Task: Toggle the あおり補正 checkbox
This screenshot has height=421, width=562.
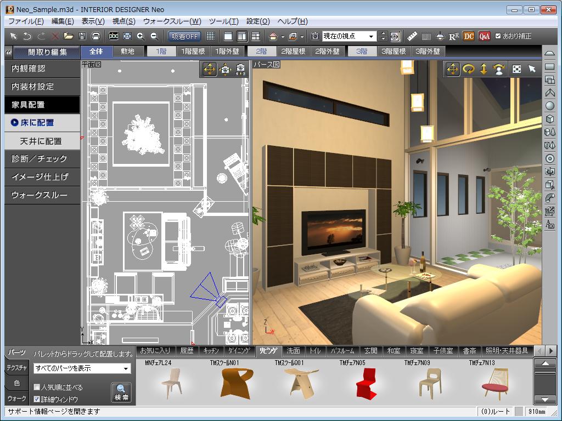Action: click(498, 36)
